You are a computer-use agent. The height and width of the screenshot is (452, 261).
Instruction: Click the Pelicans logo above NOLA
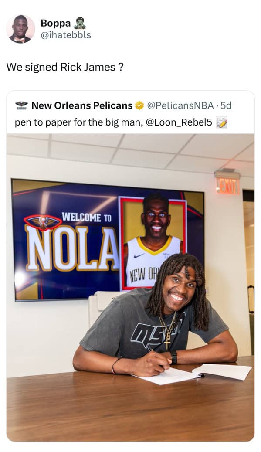[x=43, y=222]
